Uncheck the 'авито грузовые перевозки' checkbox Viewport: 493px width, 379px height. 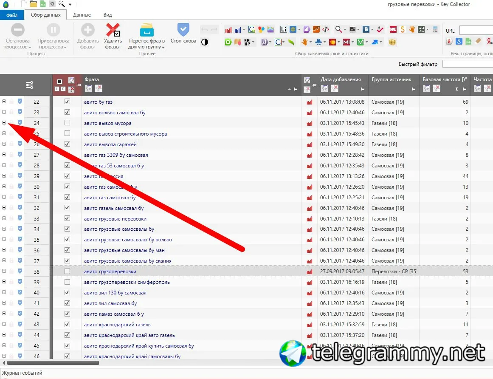point(67,218)
